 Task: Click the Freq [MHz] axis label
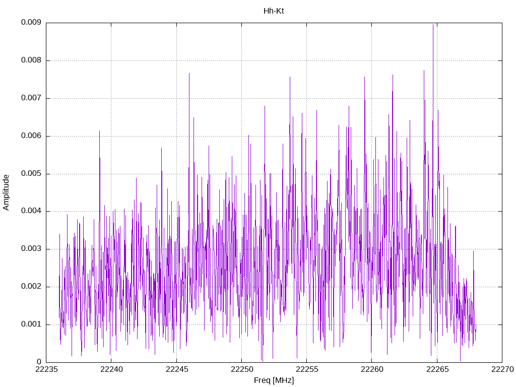coord(274,380)
